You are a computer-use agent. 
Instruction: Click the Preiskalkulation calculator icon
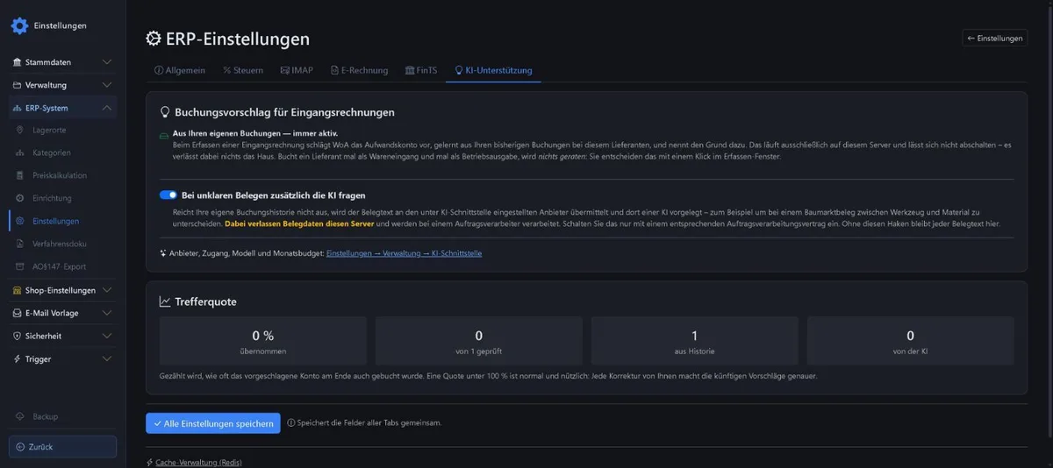pos(21,175)
